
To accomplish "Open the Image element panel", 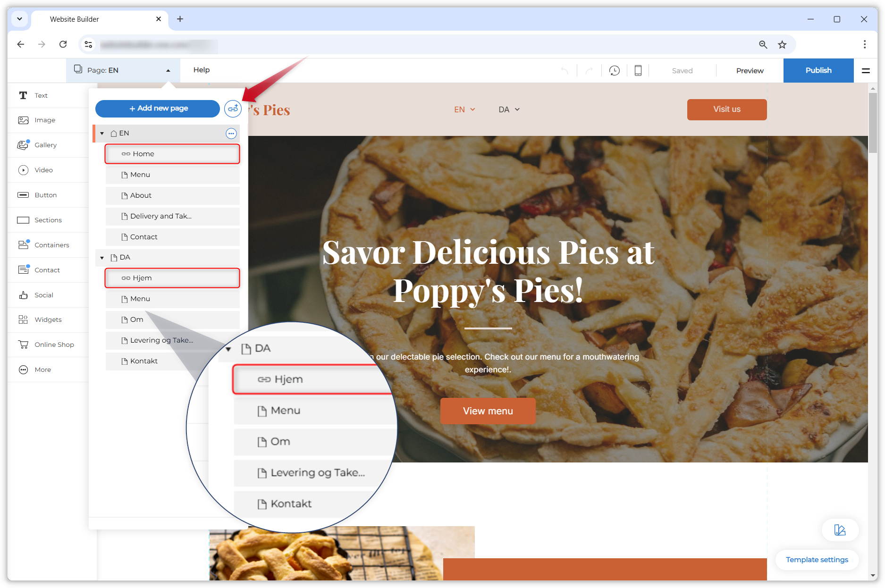I will pos(44,120).
